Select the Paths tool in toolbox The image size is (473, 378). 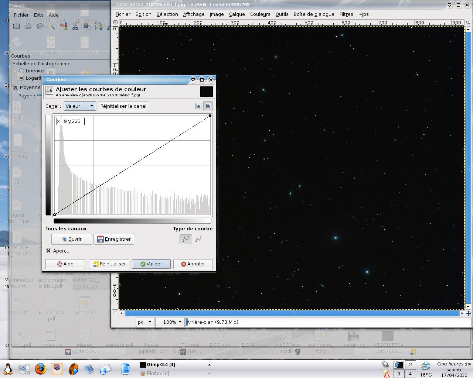(99, 26)
